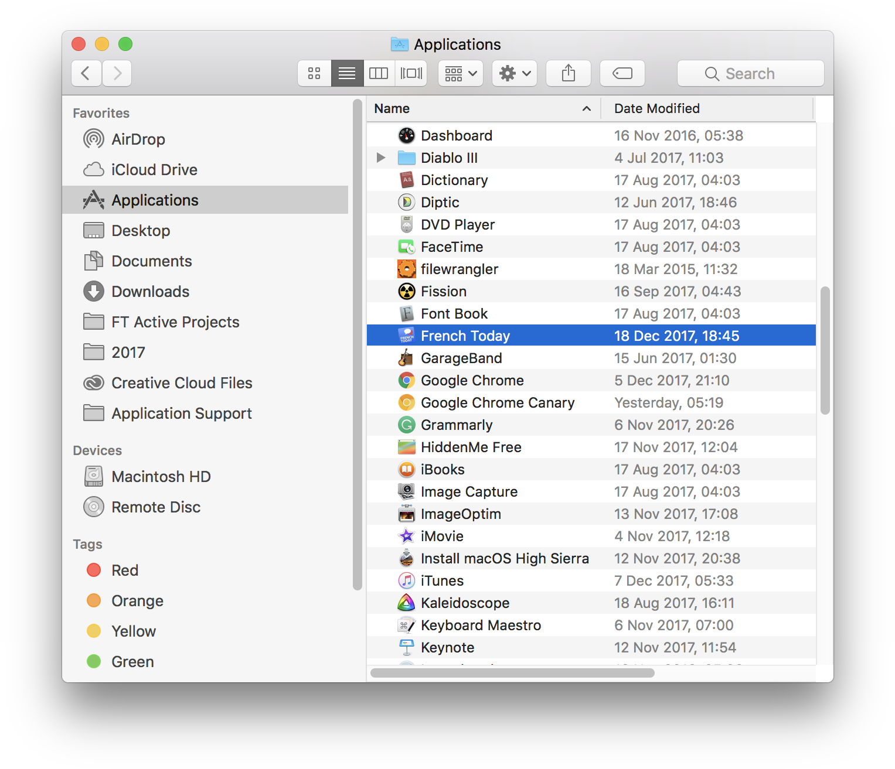The height and width of the screenshot is (769, 895).
Task: Select the iTunes app icon
Action: click(x=407, y=580)
